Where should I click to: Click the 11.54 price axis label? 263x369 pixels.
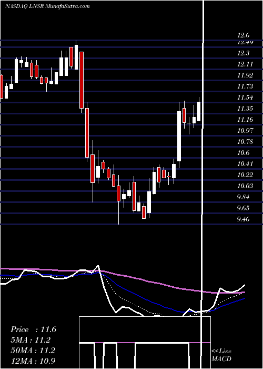click(245, 98)
